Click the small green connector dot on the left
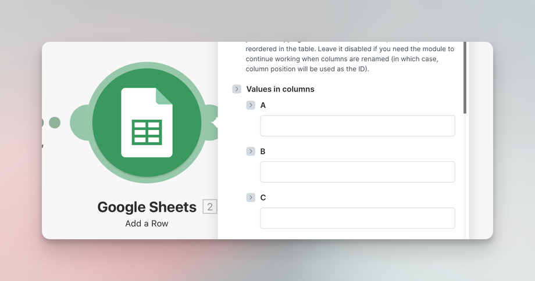Screen dimensions: 535x281 55,123
